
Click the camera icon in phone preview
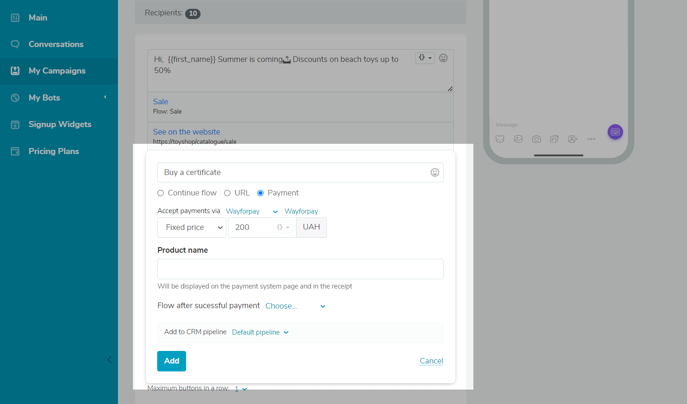click(x=536, y=139)
